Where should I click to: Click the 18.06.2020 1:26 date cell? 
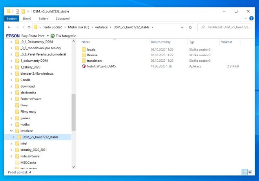[x=161, y=66]
